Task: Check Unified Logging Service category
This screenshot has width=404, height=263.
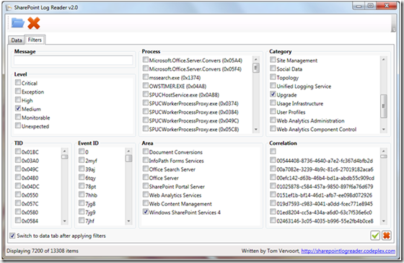Action: (x=273, y=86)
